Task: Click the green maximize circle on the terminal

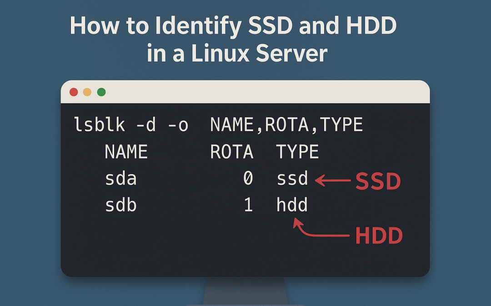Action: click(x=100, y=91)
